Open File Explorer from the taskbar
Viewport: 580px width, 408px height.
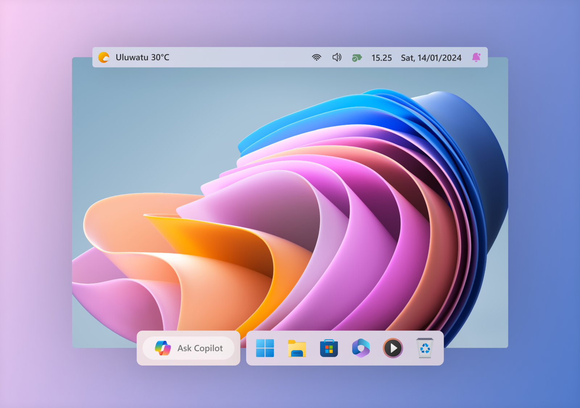point(297,348)
